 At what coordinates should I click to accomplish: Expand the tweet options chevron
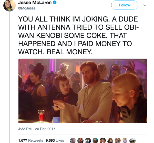(x=145, y=5)
